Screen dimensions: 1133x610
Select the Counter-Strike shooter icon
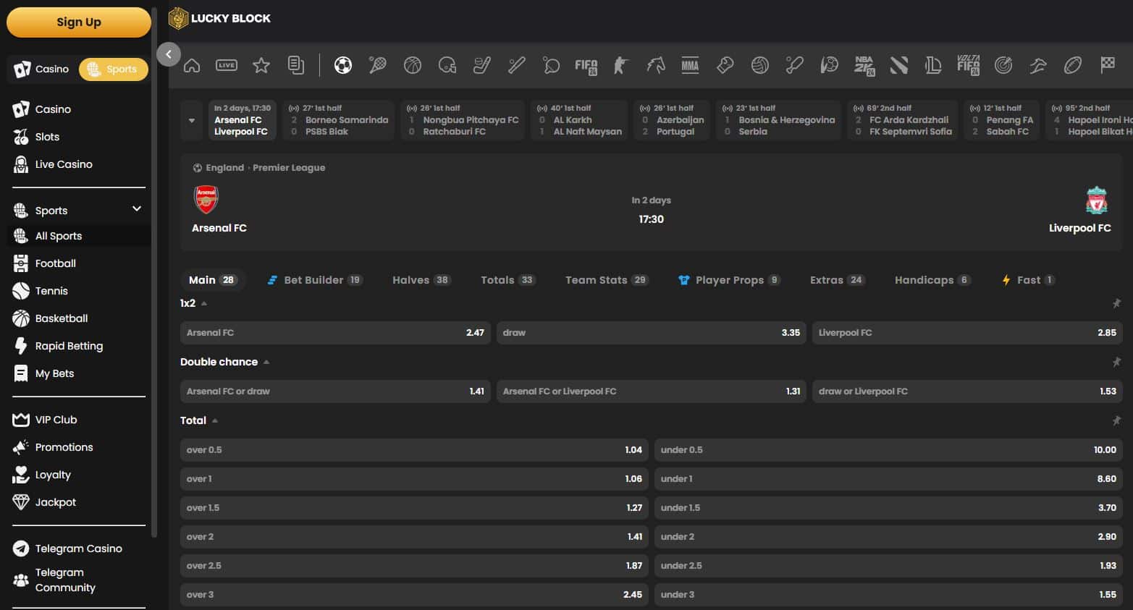tap(621, 66)
